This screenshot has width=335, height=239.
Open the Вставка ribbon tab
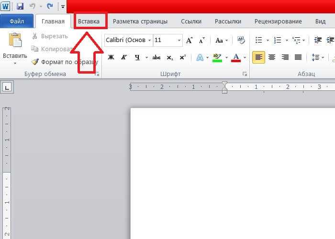coord(89,22)
